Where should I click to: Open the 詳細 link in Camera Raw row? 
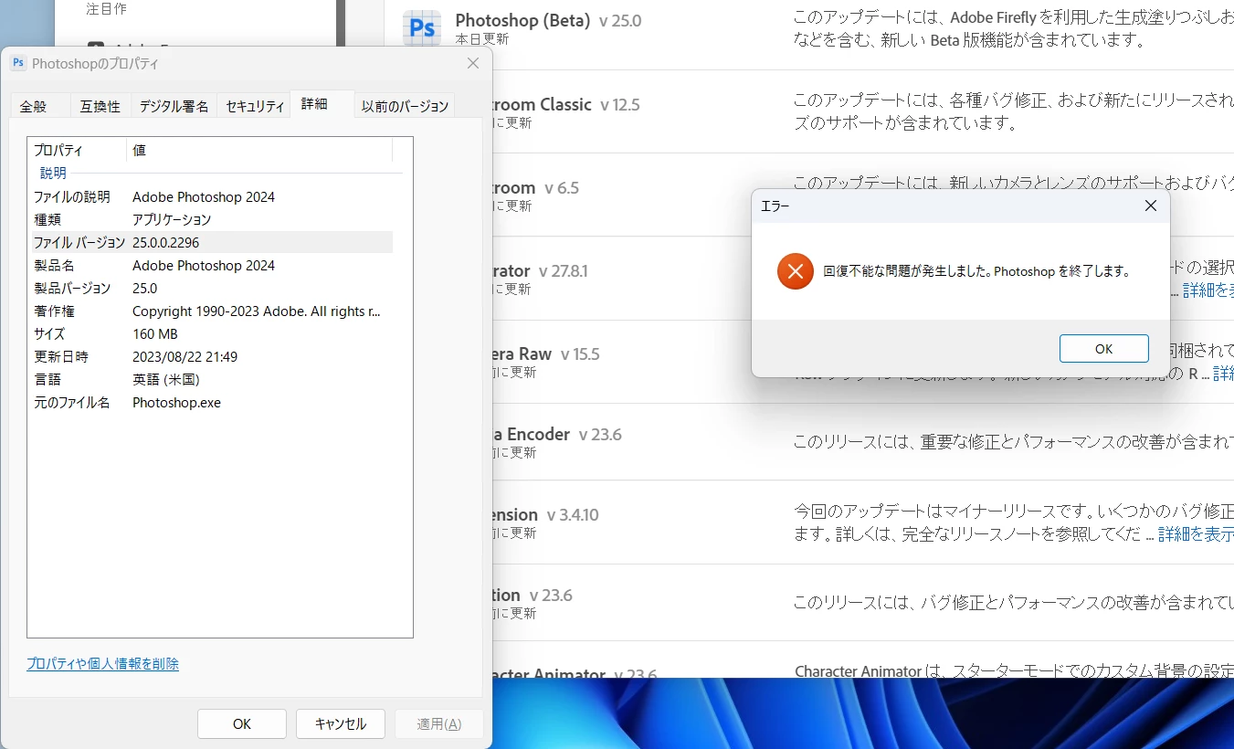[x=1223, y=374]
